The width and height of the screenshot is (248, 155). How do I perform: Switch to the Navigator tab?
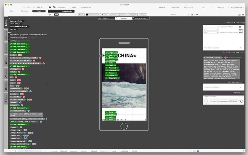(x=25, y=11)
